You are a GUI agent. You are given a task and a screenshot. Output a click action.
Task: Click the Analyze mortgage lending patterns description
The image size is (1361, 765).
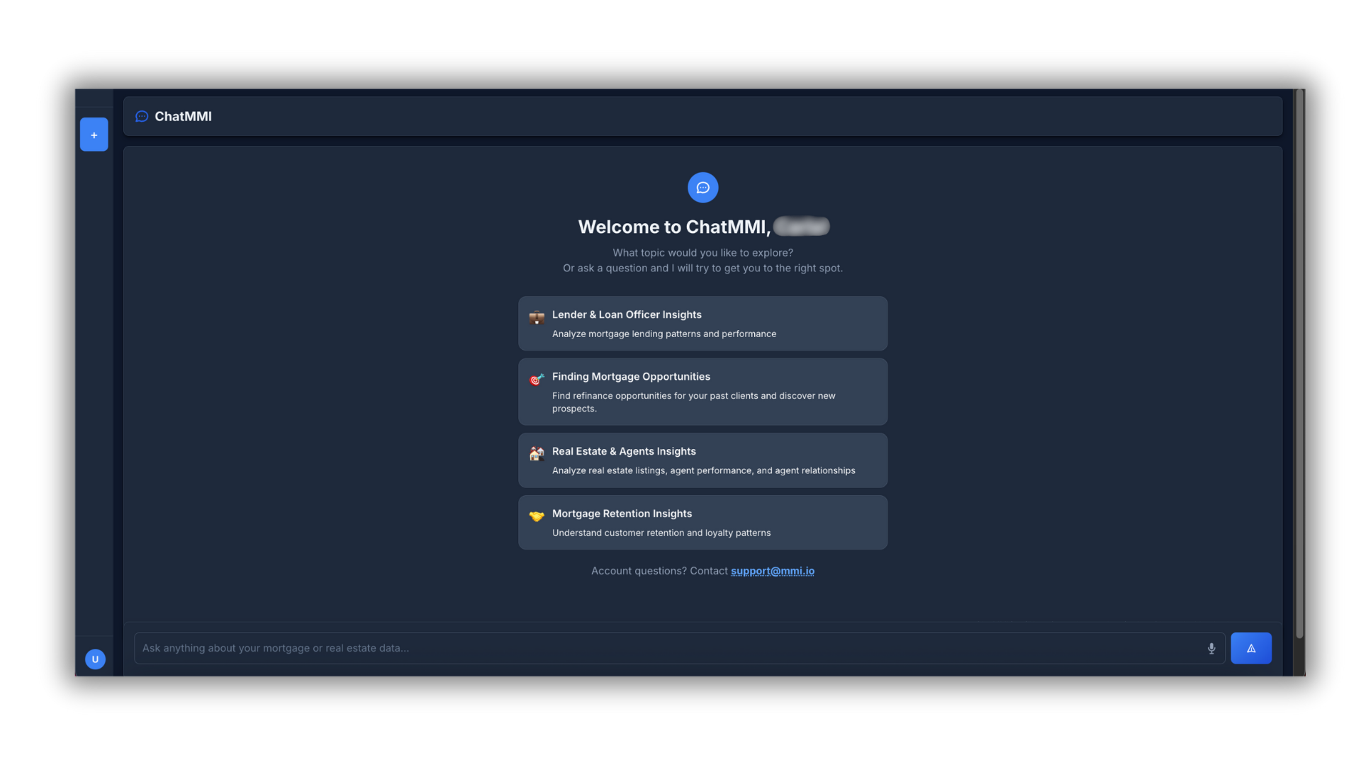[663, 334]
